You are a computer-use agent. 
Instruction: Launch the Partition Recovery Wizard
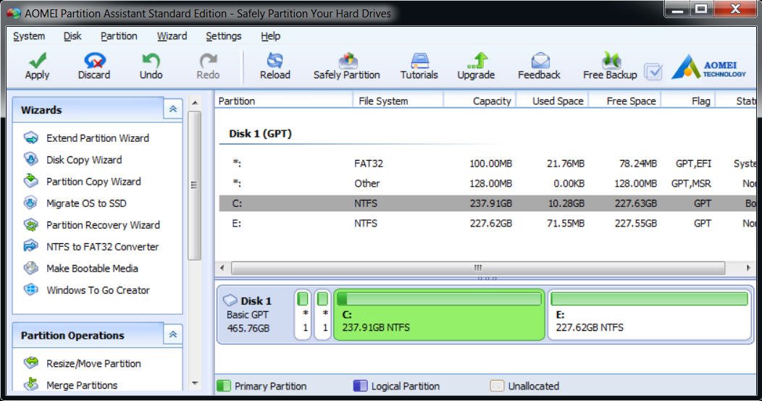(91, 225)
